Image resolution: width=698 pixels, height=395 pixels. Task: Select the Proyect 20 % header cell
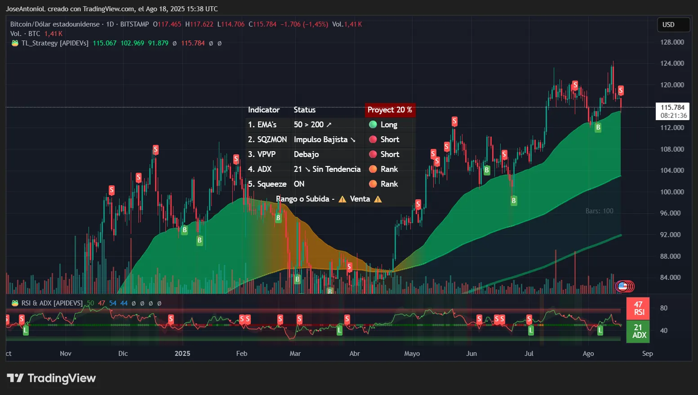pyautogui.click(x=390, y=110)
